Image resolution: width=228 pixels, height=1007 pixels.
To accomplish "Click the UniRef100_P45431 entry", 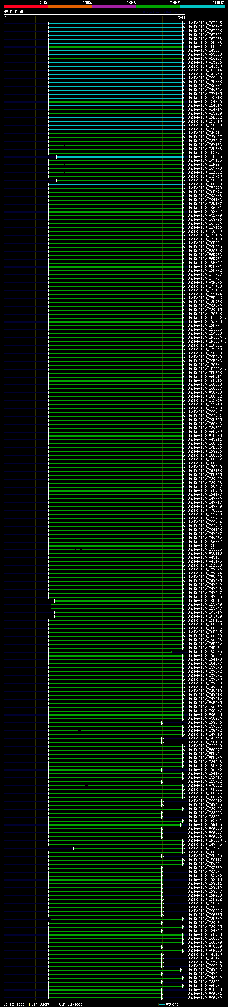I will pos(204,648).
